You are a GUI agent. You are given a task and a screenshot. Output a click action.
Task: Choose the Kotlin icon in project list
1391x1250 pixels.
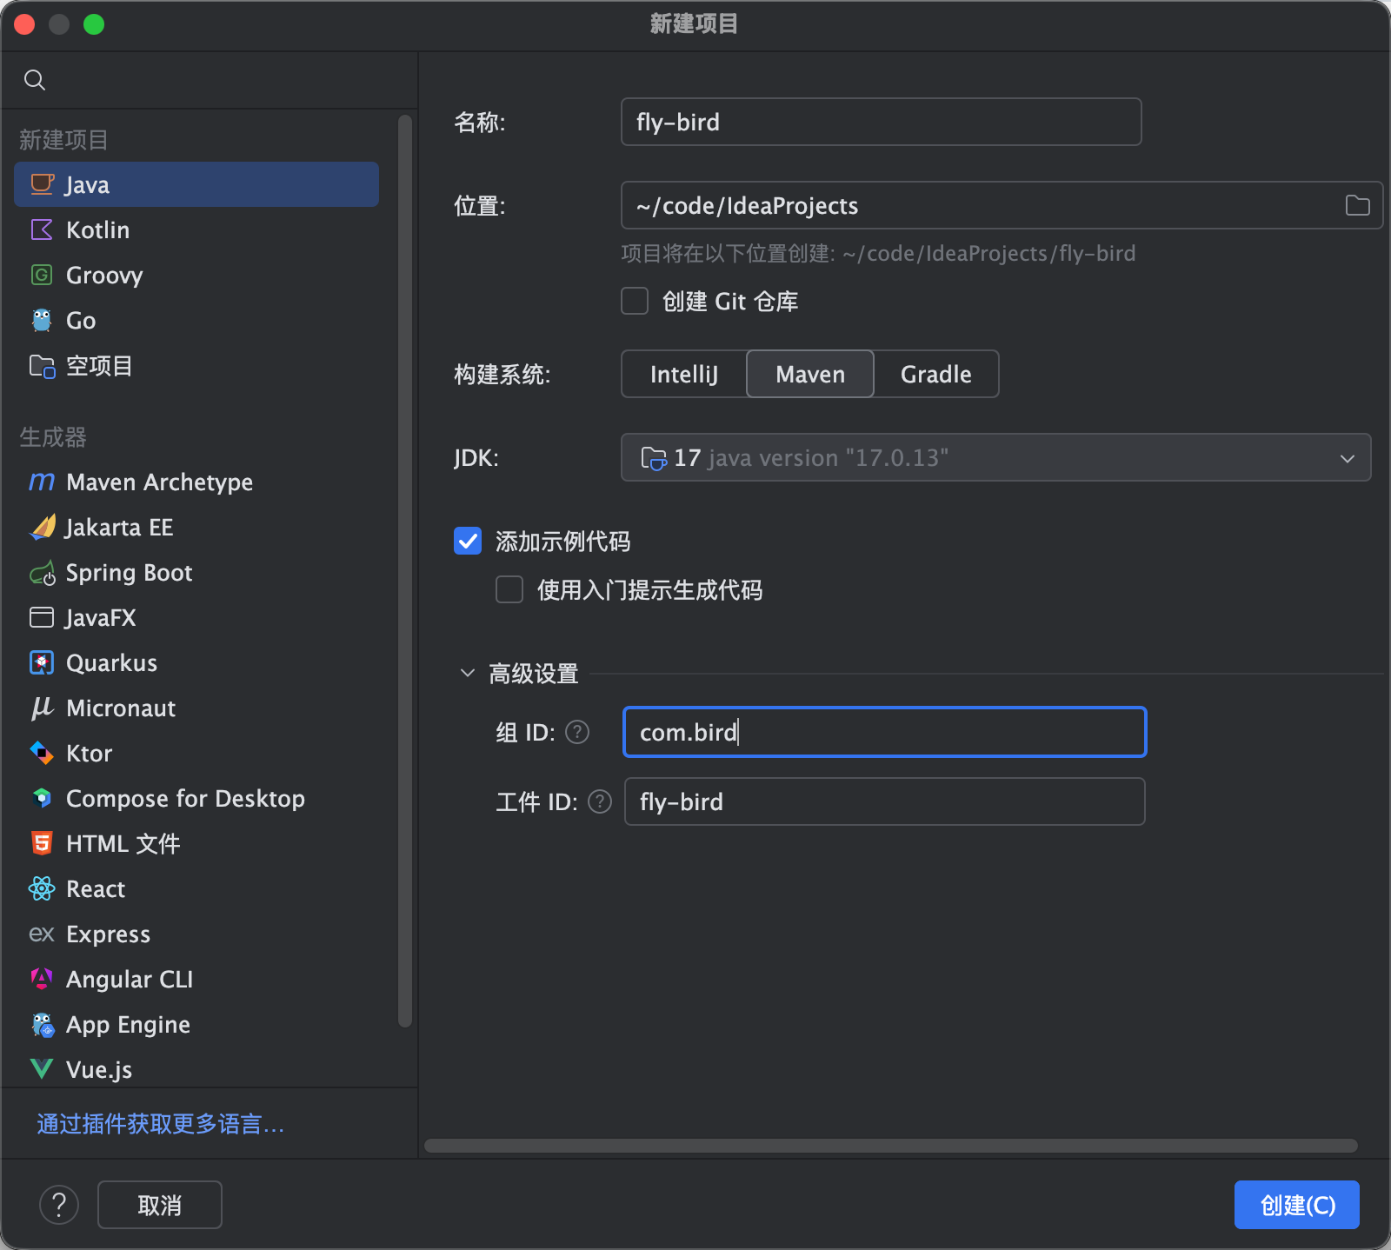click(42, 229)
